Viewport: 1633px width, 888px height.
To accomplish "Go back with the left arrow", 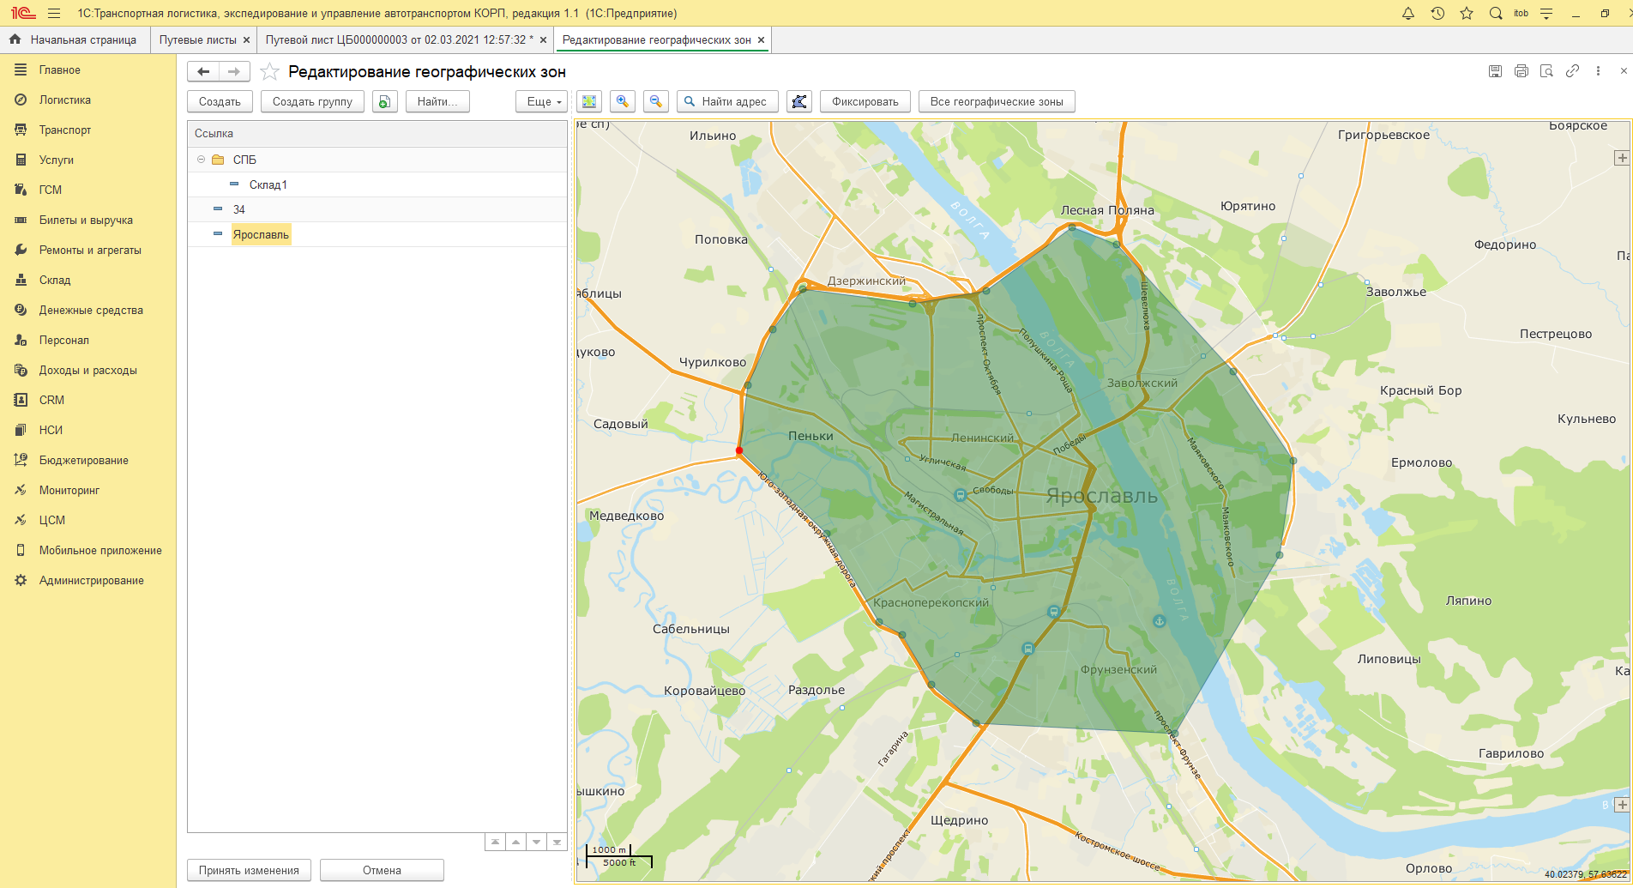I will point(203,71).
